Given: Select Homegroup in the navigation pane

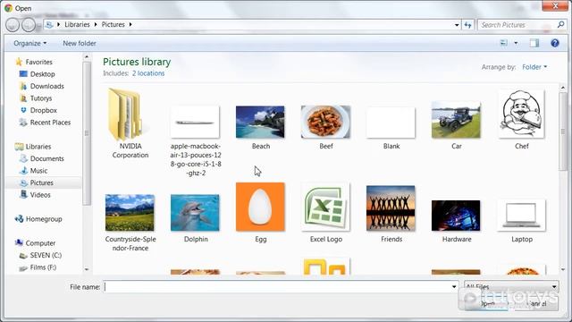Looking at the screenshot, I should 38,218.
